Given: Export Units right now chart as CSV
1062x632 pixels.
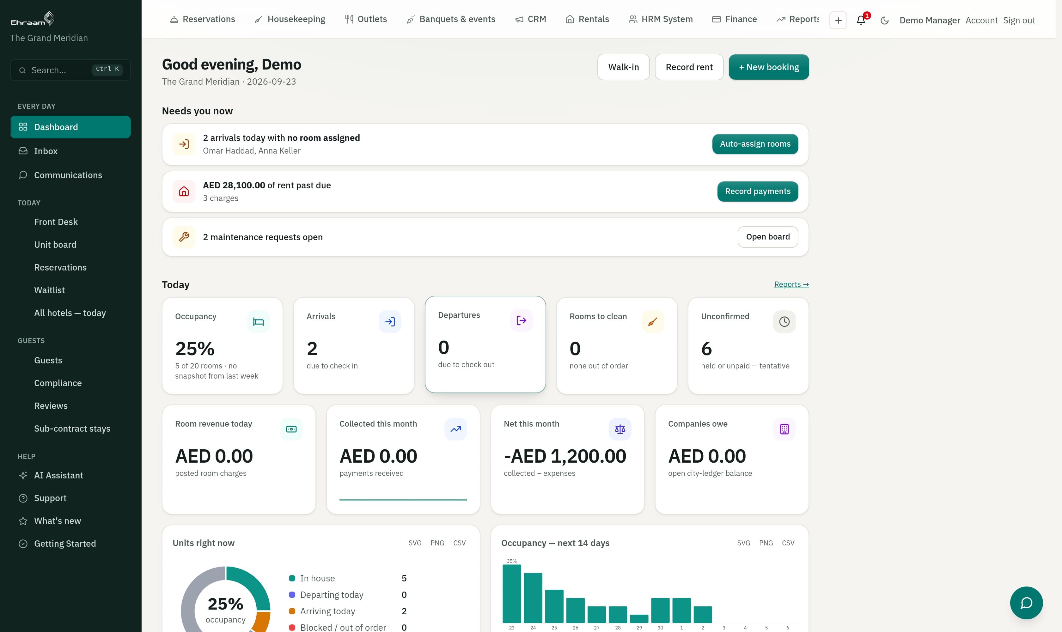Looking at the screenshot, I should tap(459, 543).
